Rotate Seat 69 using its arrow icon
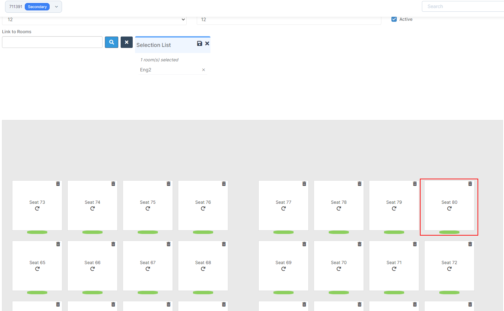504x311 pixels. [x=283, y=269]
